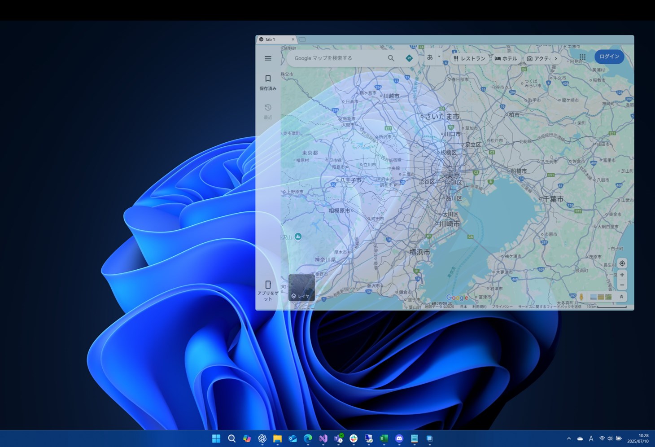This screenshot has width=655, height=447.
Task: Close Tab 1
Action: [293, 39]
